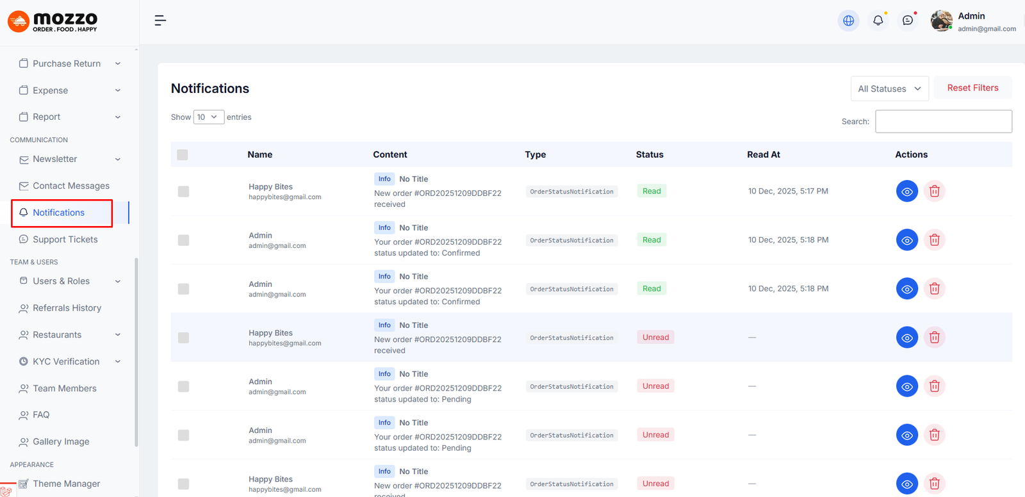Click the hamburger sidebar toggle icon
The image size is (1025, 497).
160,20
